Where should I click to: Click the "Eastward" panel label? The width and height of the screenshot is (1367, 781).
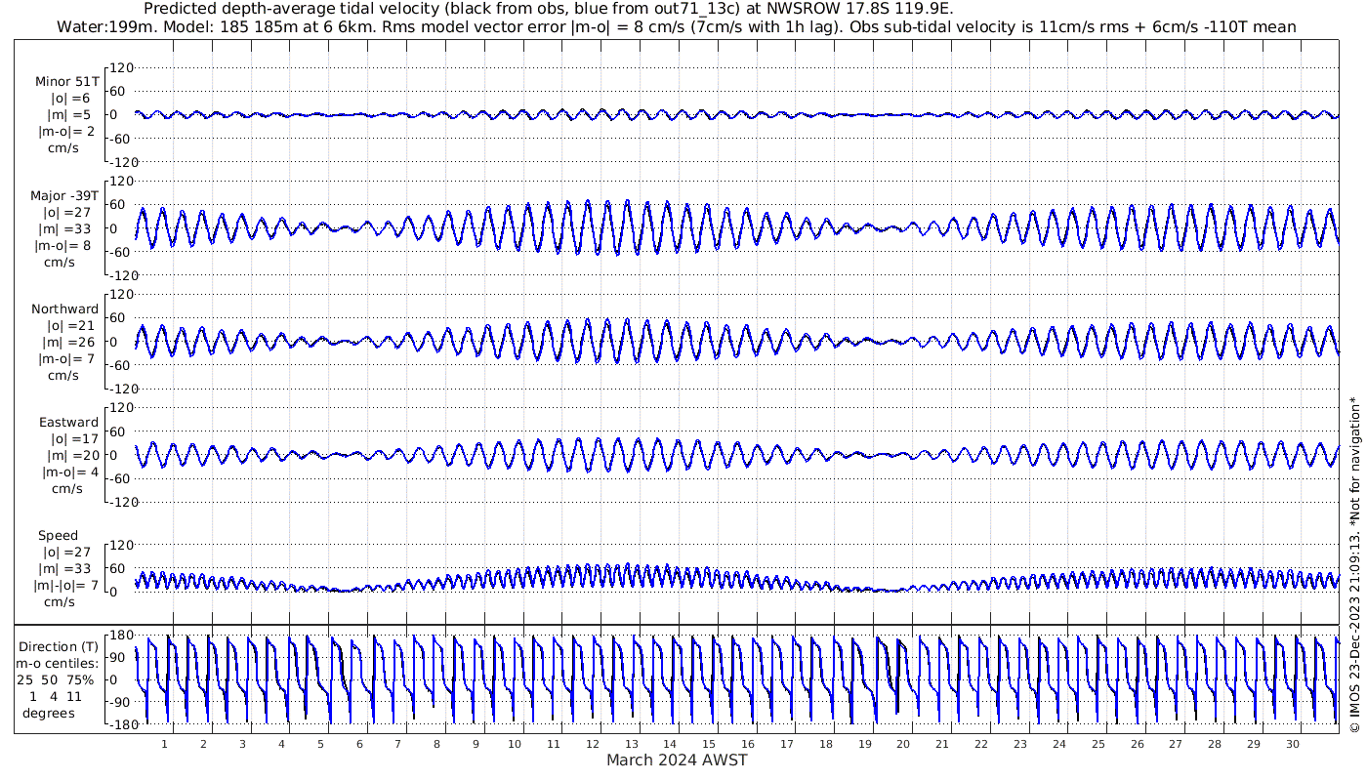click(x=68, y=422)
